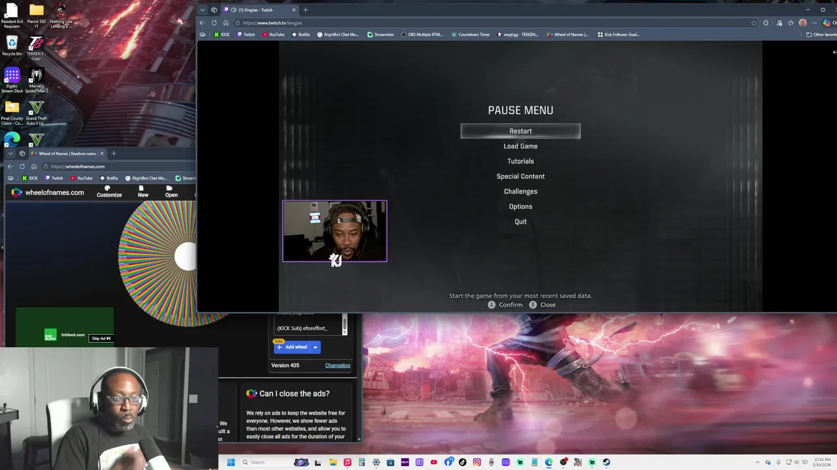837x470 pixels.
Task: Open the Nothing Like Landing desktop shortcut
Action: coord(61,16)
